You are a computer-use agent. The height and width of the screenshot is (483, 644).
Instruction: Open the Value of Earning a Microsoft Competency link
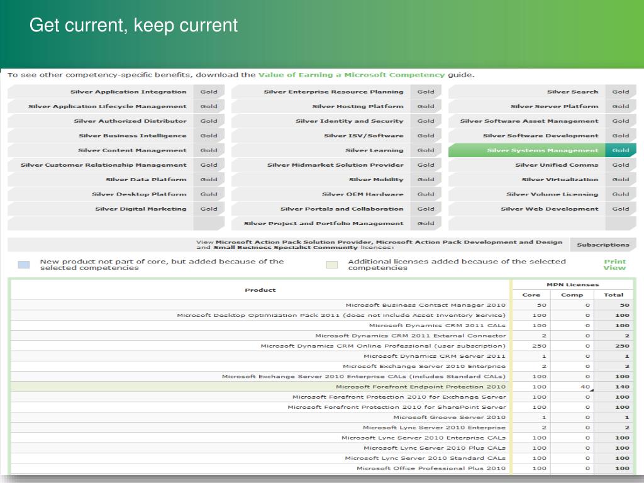point(352,75)
